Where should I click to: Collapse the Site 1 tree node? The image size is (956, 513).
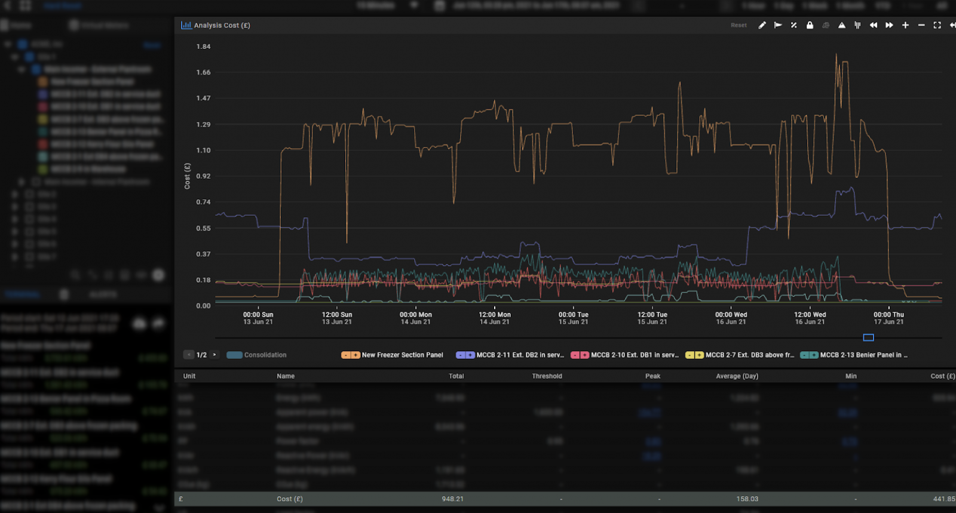click(x=15, y=57)
